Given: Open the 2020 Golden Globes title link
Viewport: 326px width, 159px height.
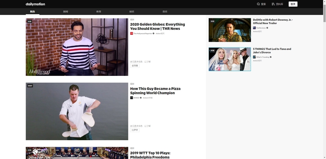Looking at the screenshot, I should click(157, 26).
